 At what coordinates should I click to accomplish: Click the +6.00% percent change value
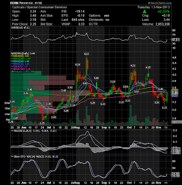click(x=163, y=12)
